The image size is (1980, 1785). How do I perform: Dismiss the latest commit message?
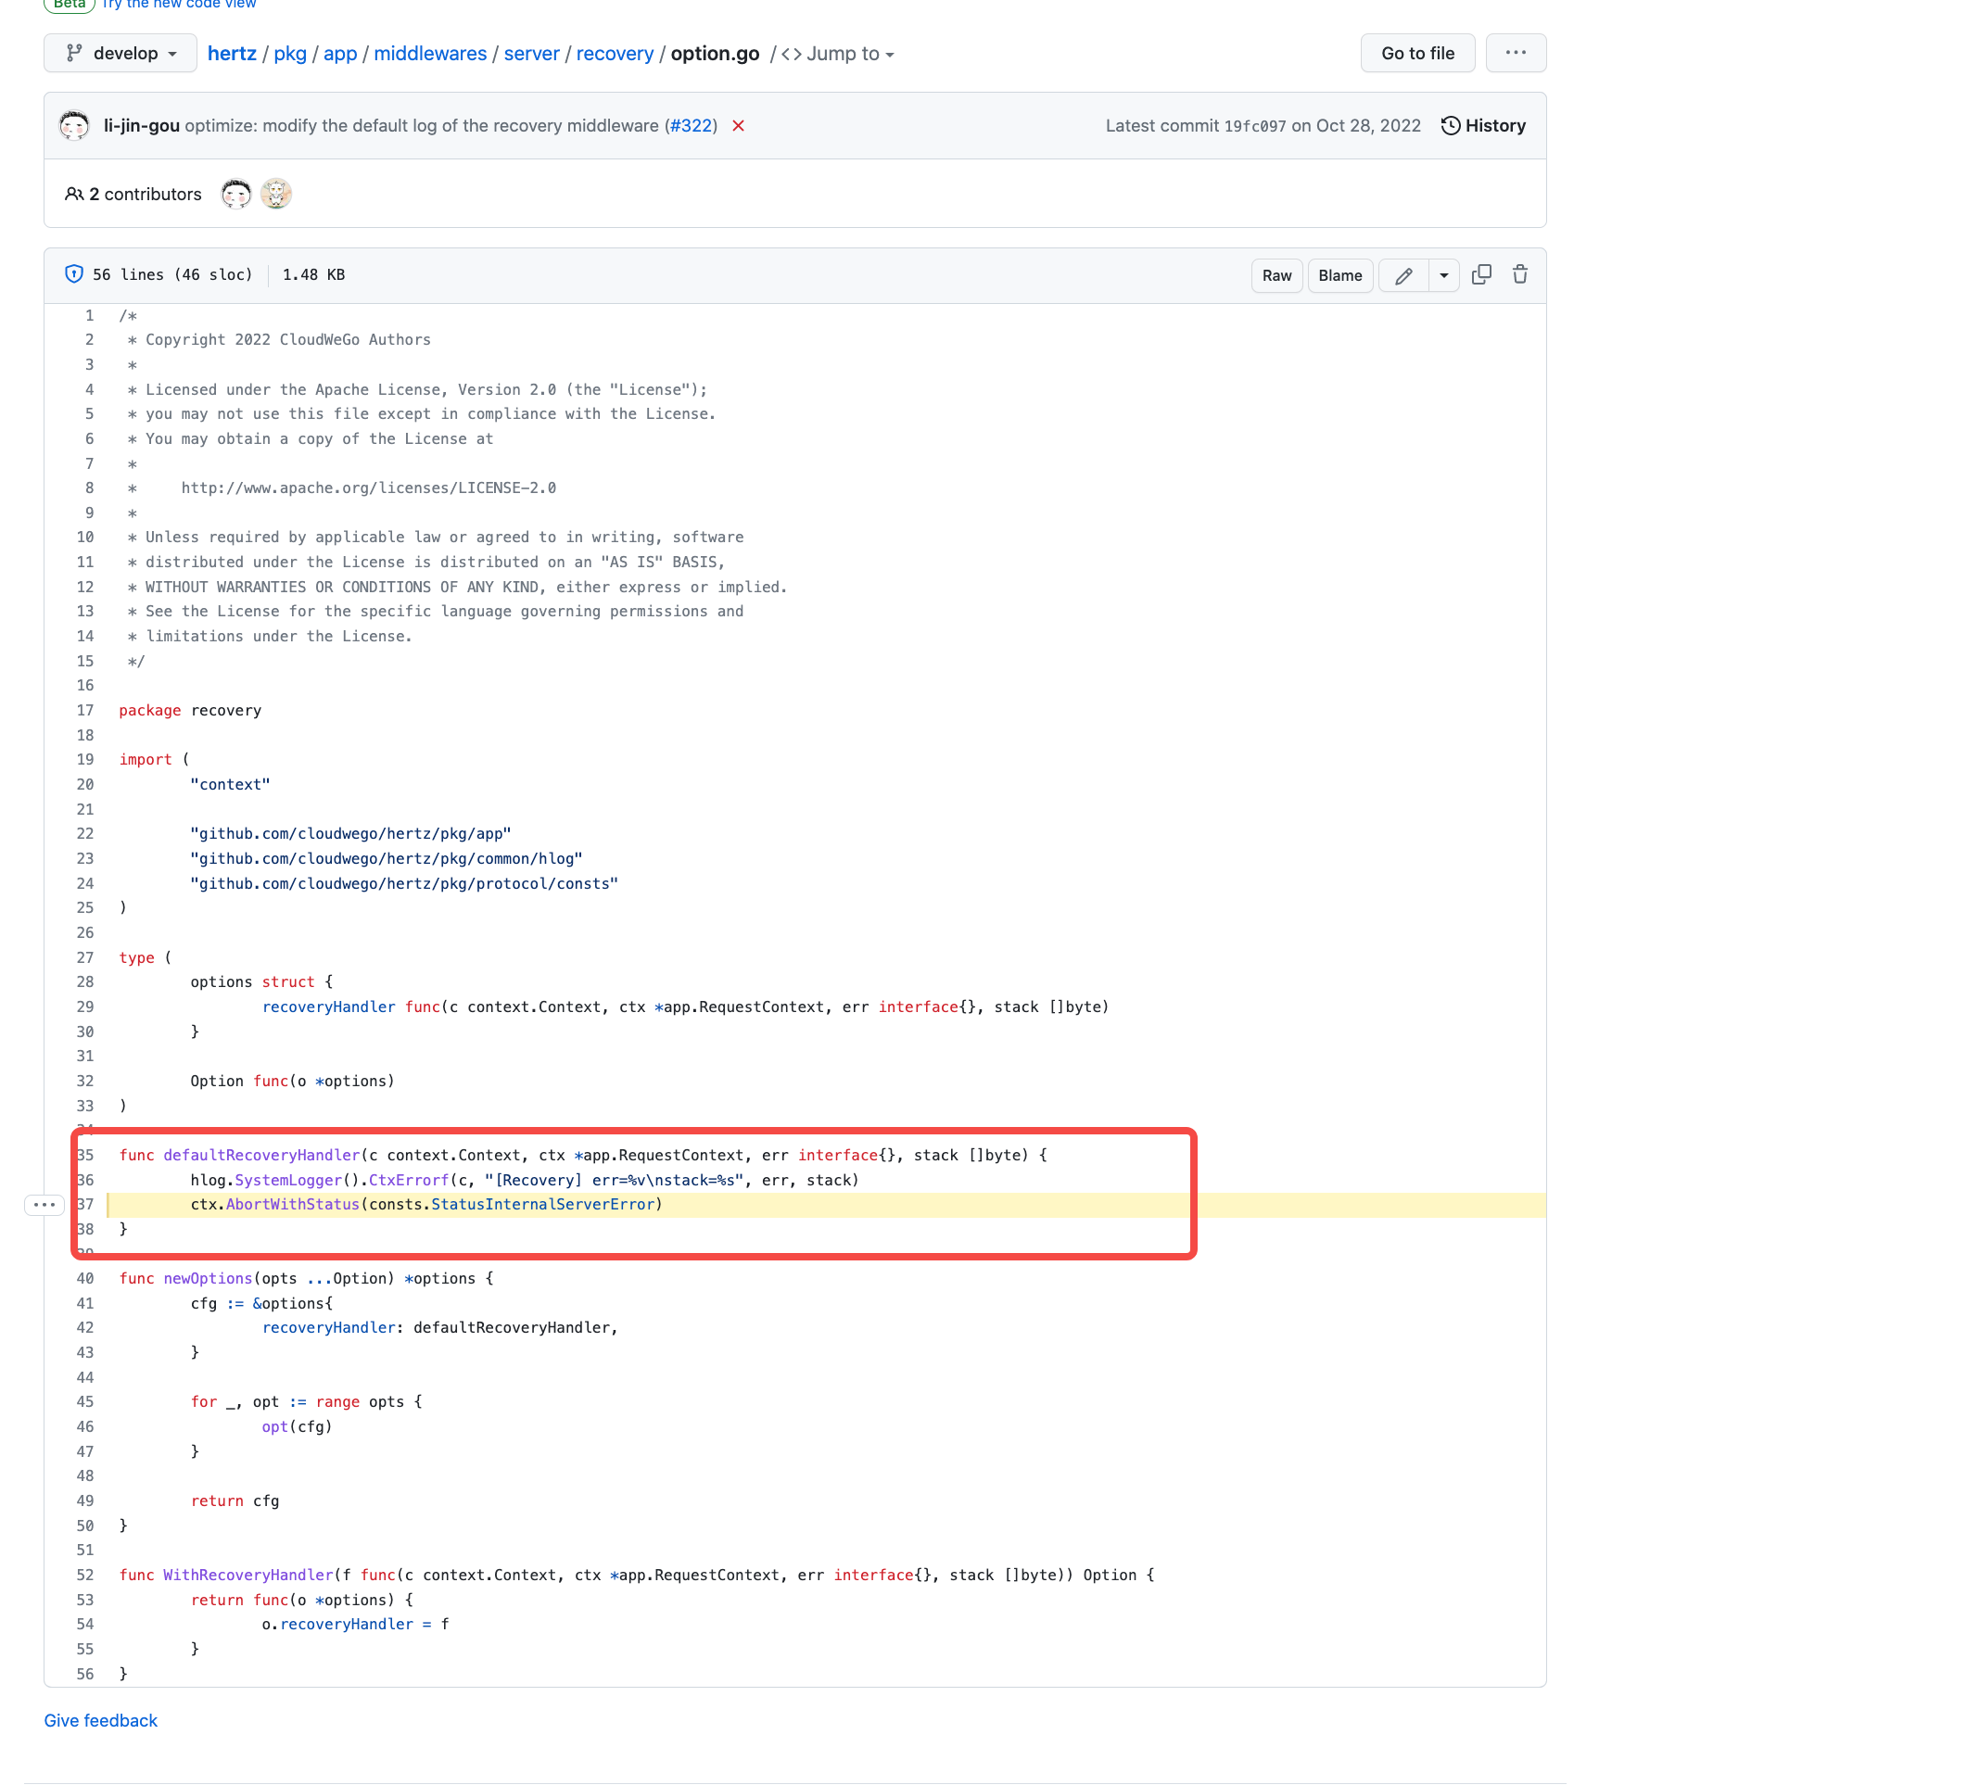pyautogui.click(x=740, y=127)
